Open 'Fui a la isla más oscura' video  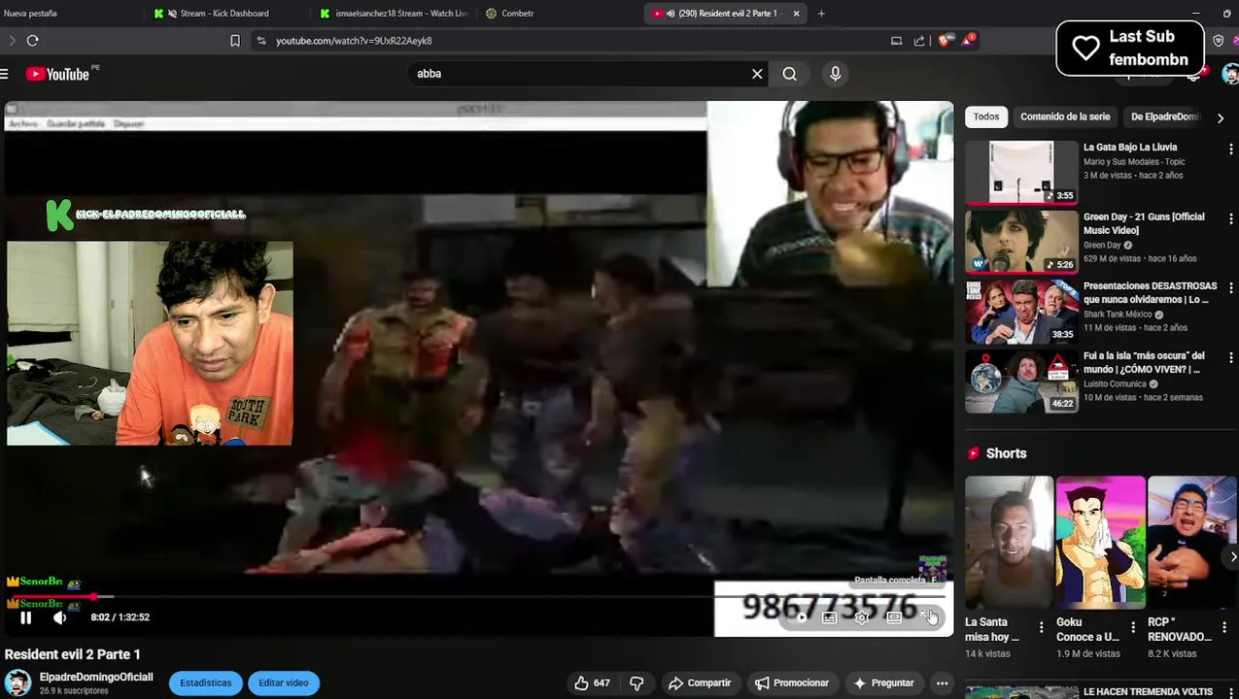click(1021, 381)
